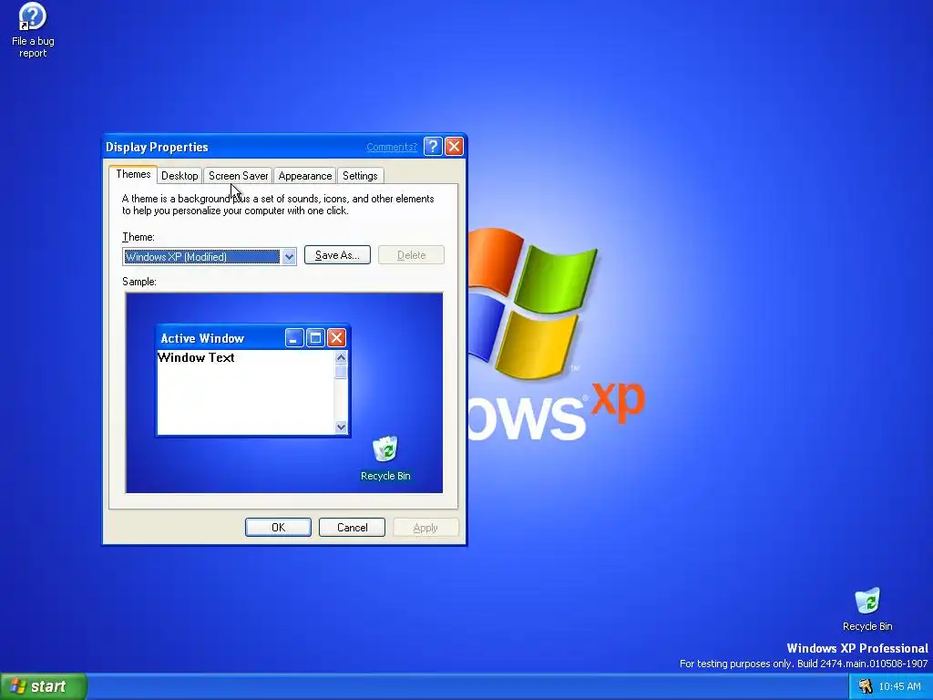The width and height of the screenshot is (933, 700).
Task: Click the system tray icon beside the clock
Action: (x=865, y=686)
